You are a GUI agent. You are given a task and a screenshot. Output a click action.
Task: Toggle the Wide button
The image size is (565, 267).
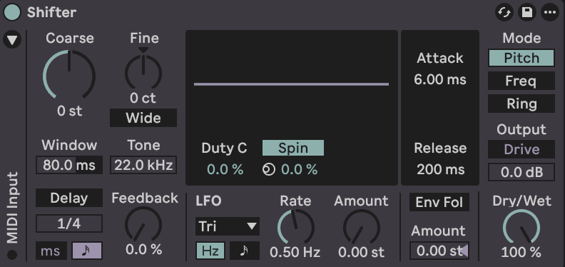coord(143,118)
